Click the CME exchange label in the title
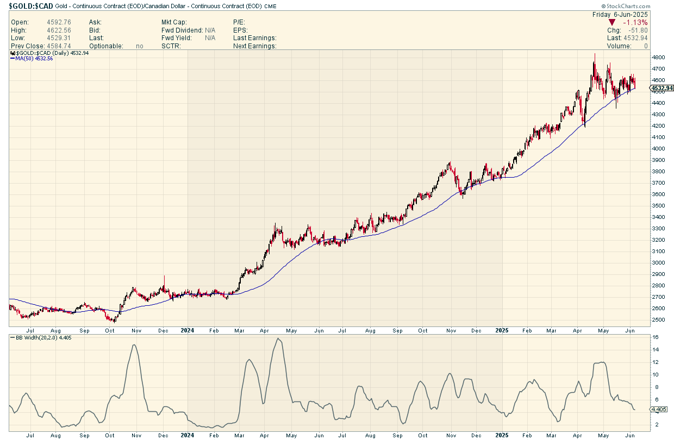Viewport: 674px width, 440px height. [271, 7]
